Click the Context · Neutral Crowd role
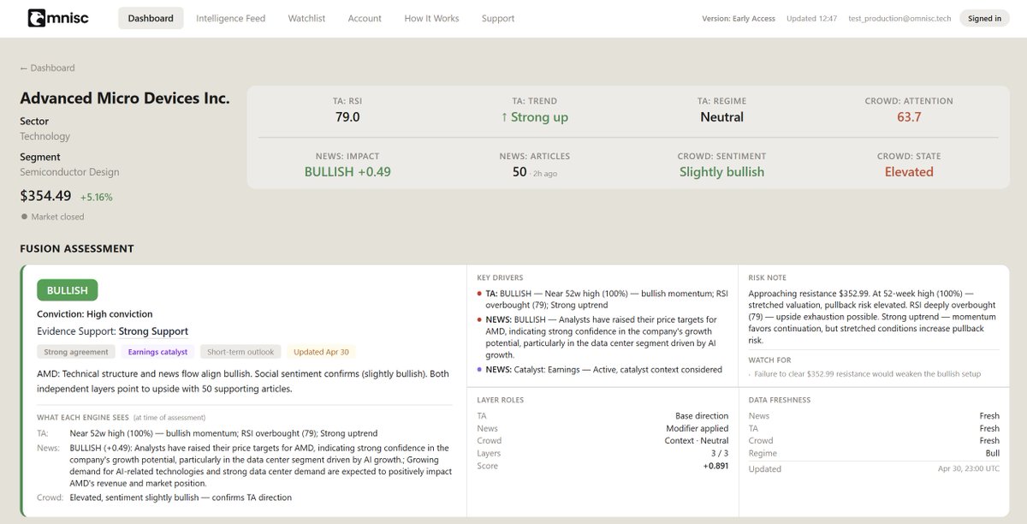Image resolution: width=1027 pixels, height=524 pixels. pyautogui.click(x=697, y=441)
